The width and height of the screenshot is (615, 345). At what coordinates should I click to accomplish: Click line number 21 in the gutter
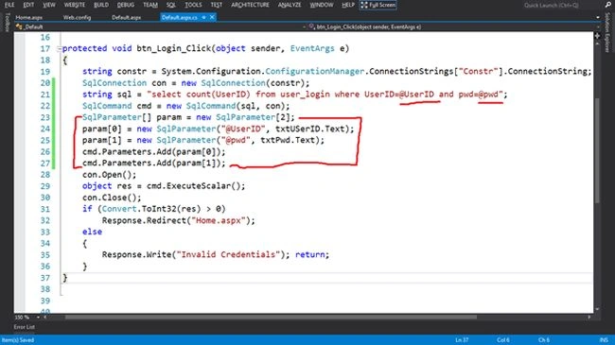(45, 95)
